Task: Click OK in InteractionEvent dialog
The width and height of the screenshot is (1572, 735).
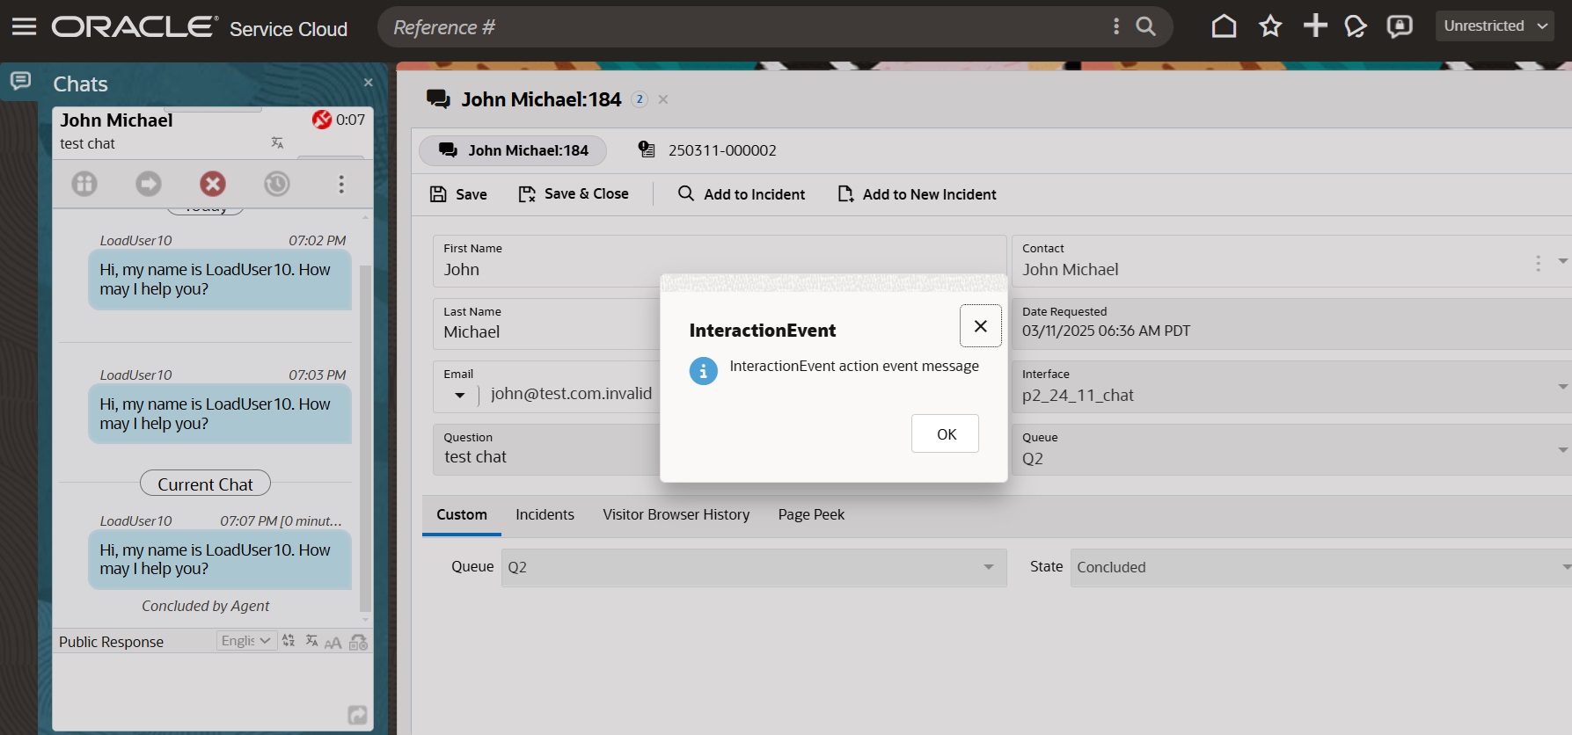Action: (946, 434)
